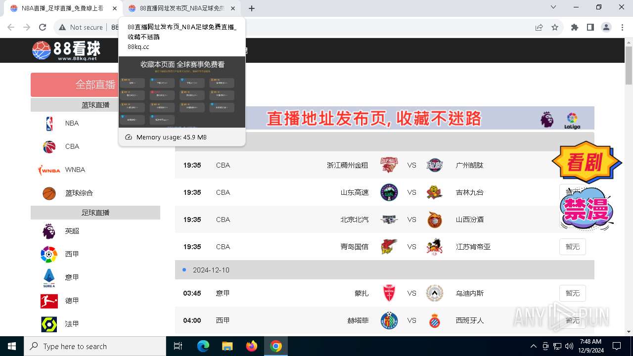Click the 西班牙人 team crest
Screen dimensions: 633x356
click(435, 320)
